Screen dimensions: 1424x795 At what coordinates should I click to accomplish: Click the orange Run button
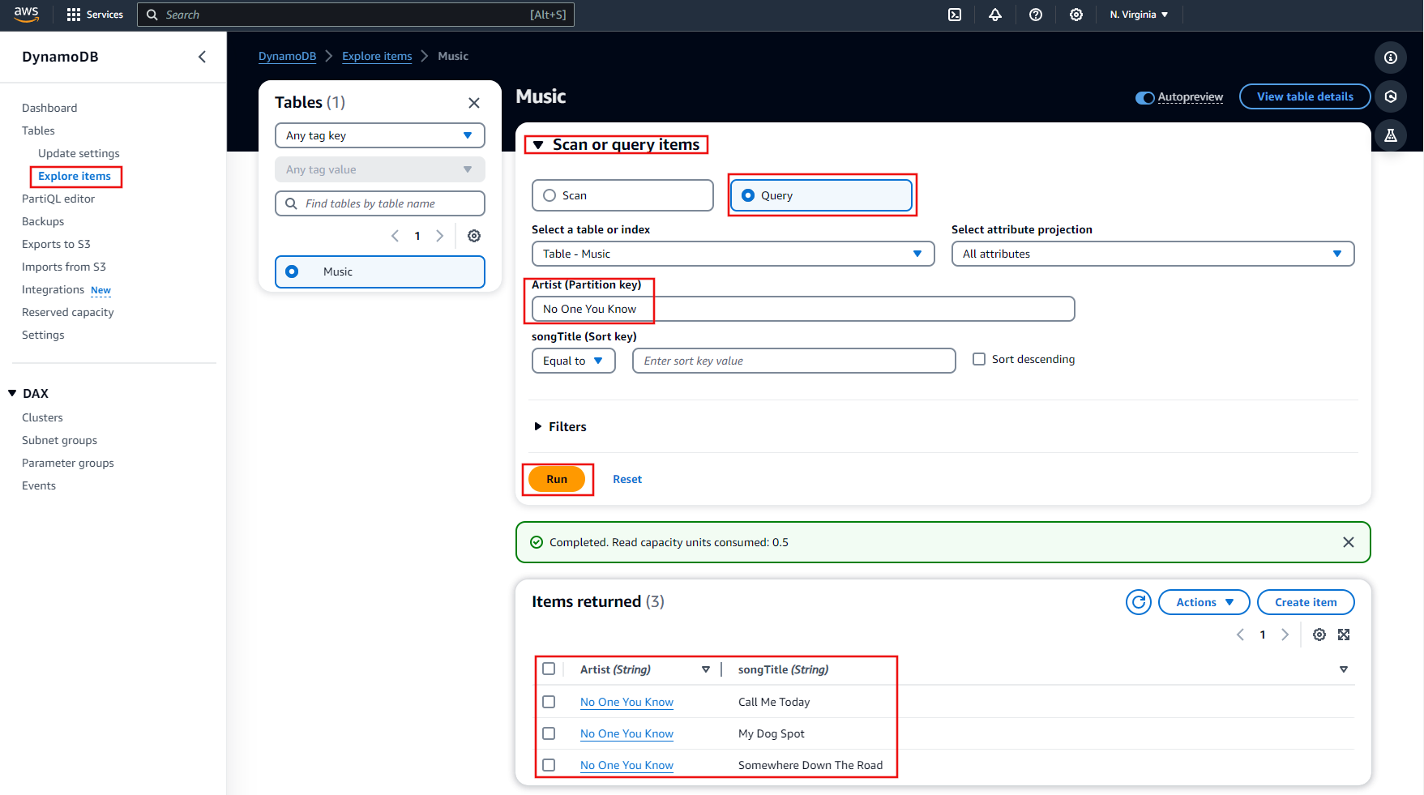557,479
